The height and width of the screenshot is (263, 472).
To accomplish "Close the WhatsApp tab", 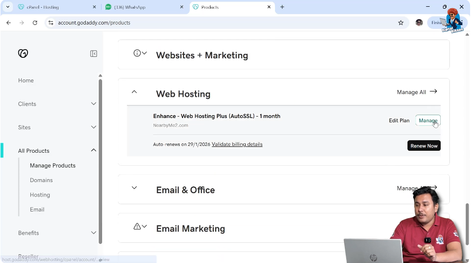I will click(x=182, y=7).
